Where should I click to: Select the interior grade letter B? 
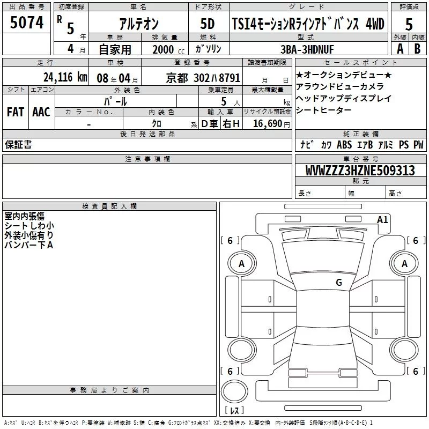417,49
